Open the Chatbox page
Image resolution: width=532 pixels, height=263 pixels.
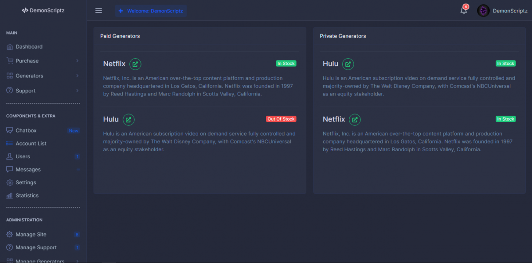(x=26, y=131)
